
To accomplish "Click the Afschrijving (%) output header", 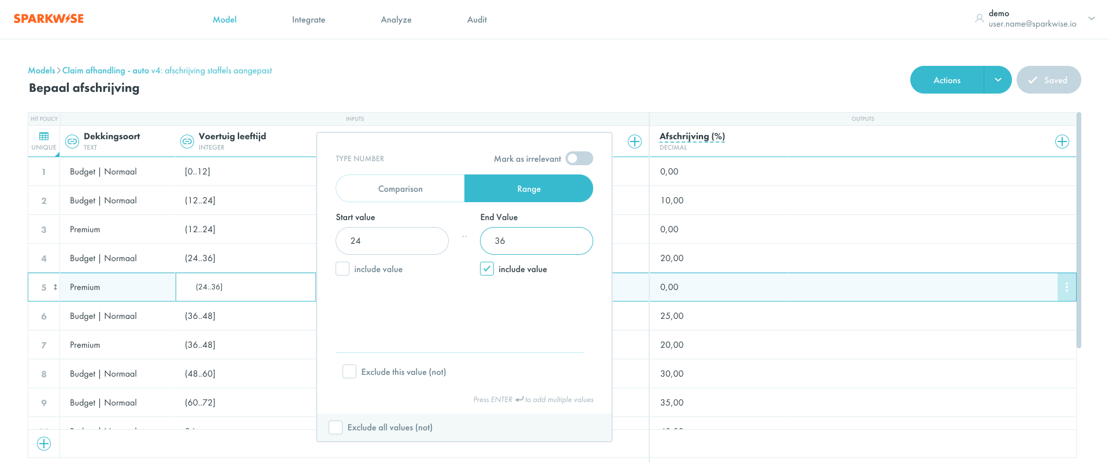I will [692, 136].
